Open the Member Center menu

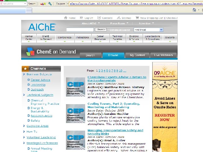click(x=29, y=38)
